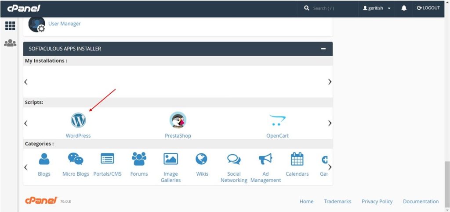Viewport: 450px width, 212px height.
Task: Open the WordPress text link
Action: coord(78,136)
